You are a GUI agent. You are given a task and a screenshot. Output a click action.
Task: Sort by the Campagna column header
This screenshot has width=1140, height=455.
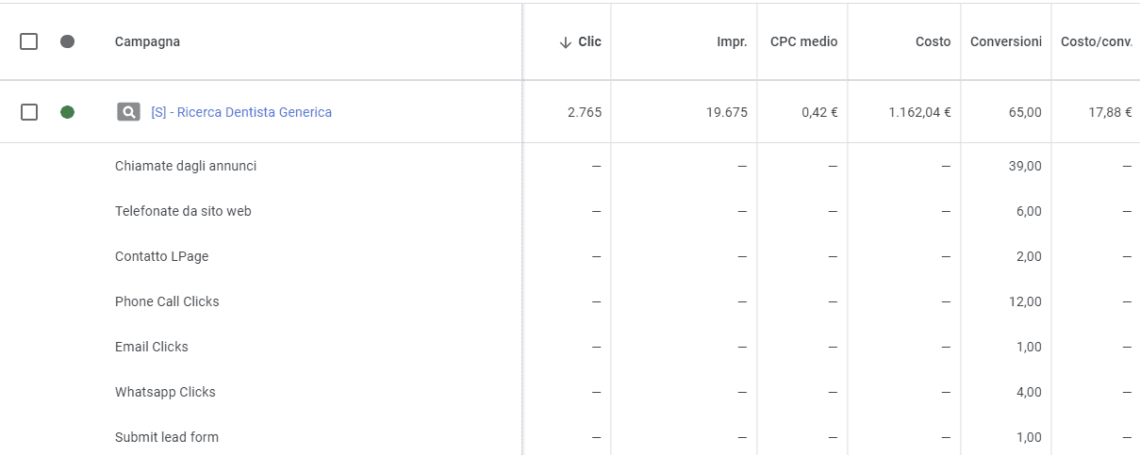pos(147,41)
